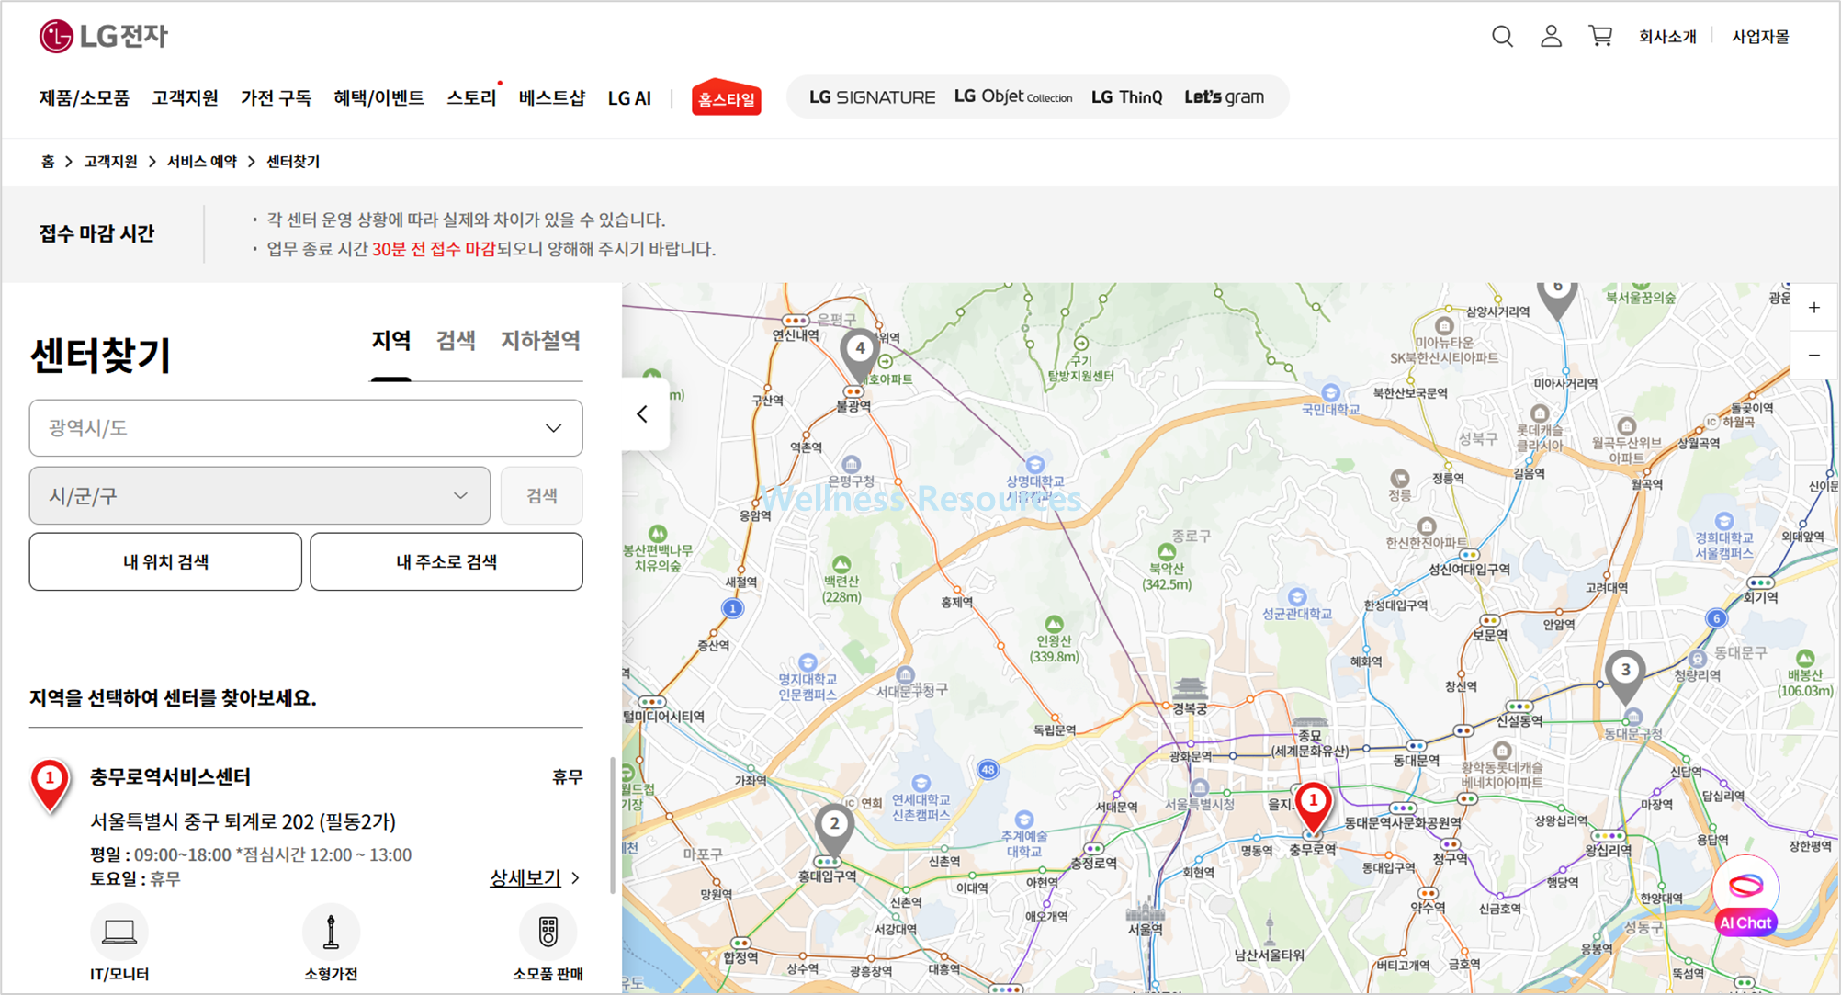Select the 지하철역 tab
The height and width of the screenshot is (995, 1841).
pyautogui.click(x=540, y=341)
